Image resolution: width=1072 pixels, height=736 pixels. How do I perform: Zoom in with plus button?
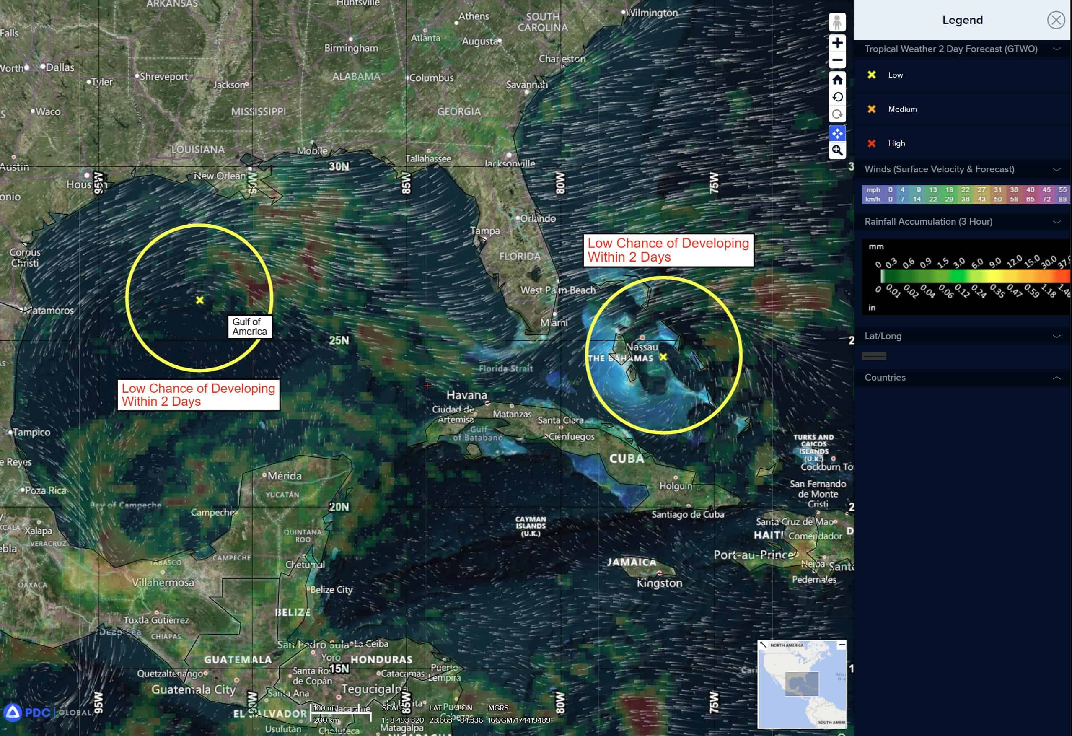coord(837,43)
